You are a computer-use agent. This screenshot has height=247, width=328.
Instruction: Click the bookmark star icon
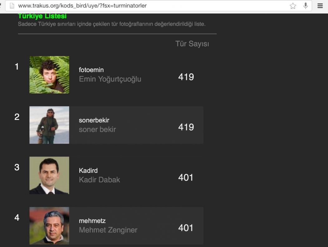point(293,6)
